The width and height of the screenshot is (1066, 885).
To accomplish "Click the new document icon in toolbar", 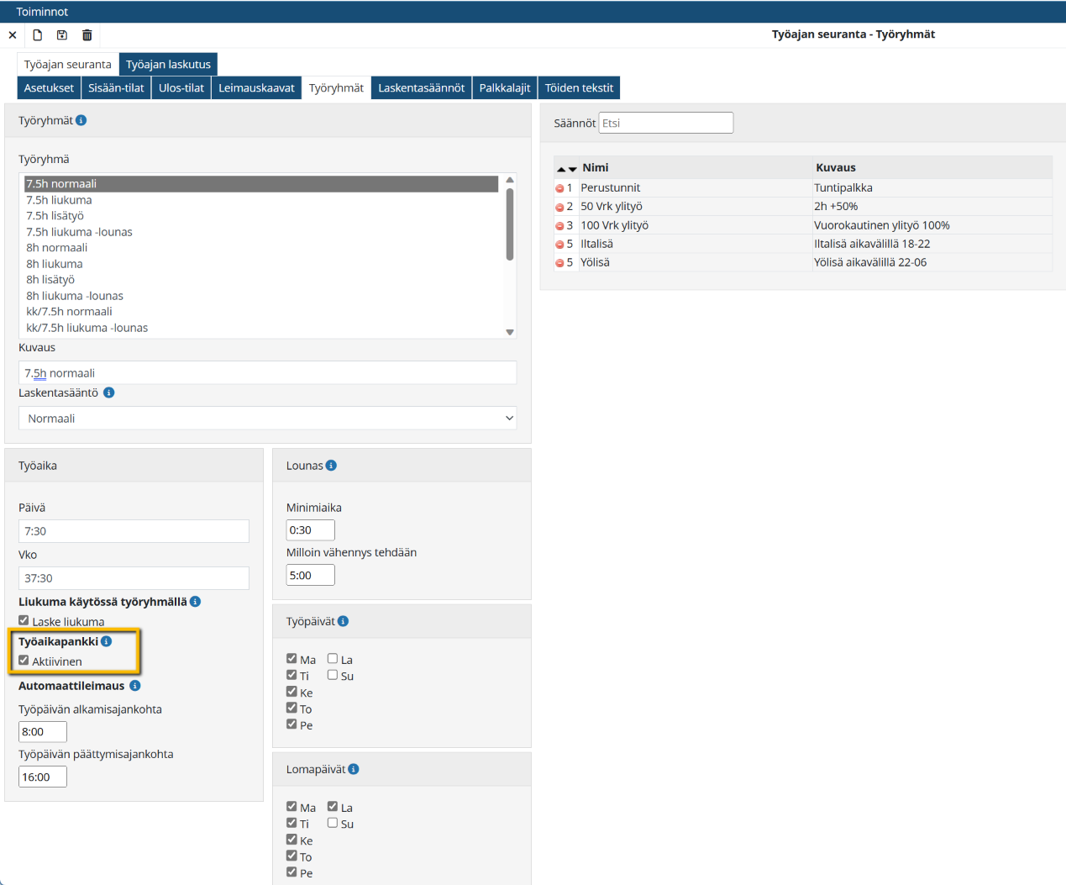I will point(37,35).
